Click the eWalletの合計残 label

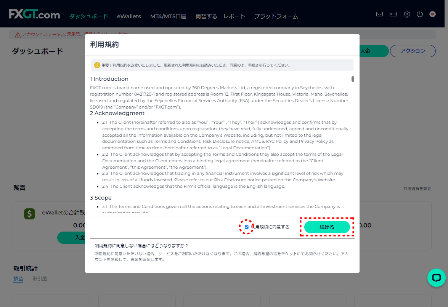(63, 213)
